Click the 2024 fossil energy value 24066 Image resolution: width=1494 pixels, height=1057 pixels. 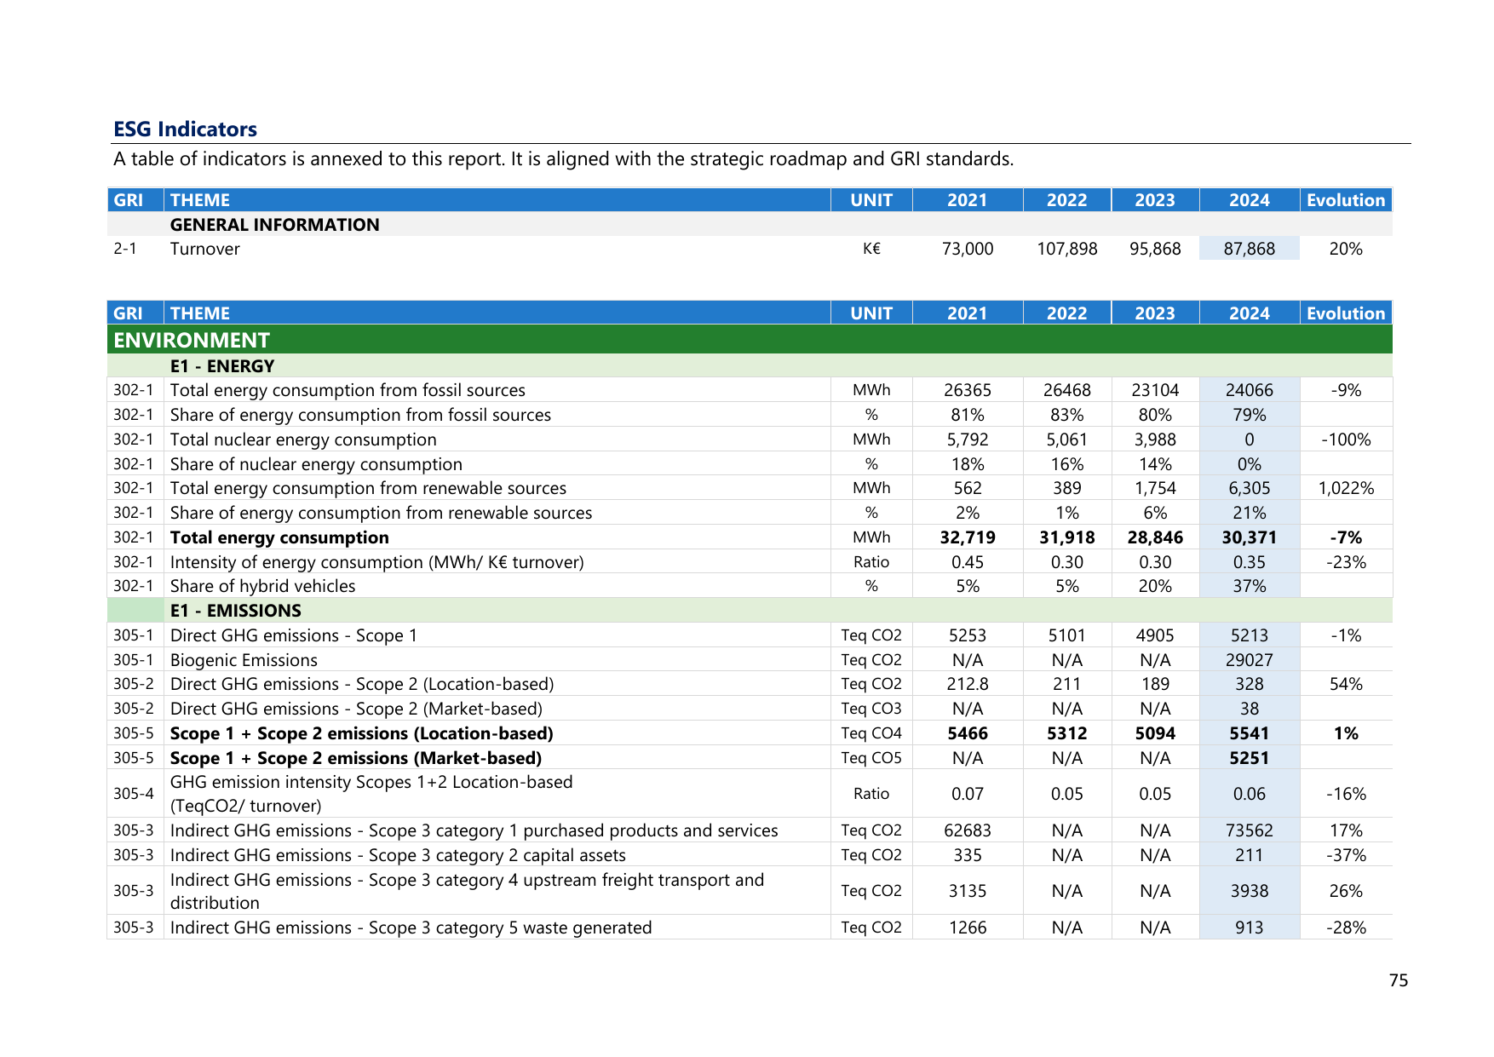[x=1249, y=390]
